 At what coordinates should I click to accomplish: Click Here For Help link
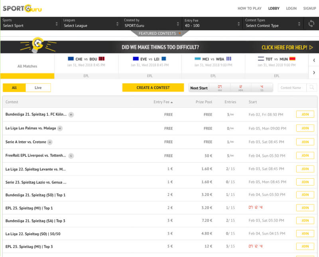tap(287, 47)
